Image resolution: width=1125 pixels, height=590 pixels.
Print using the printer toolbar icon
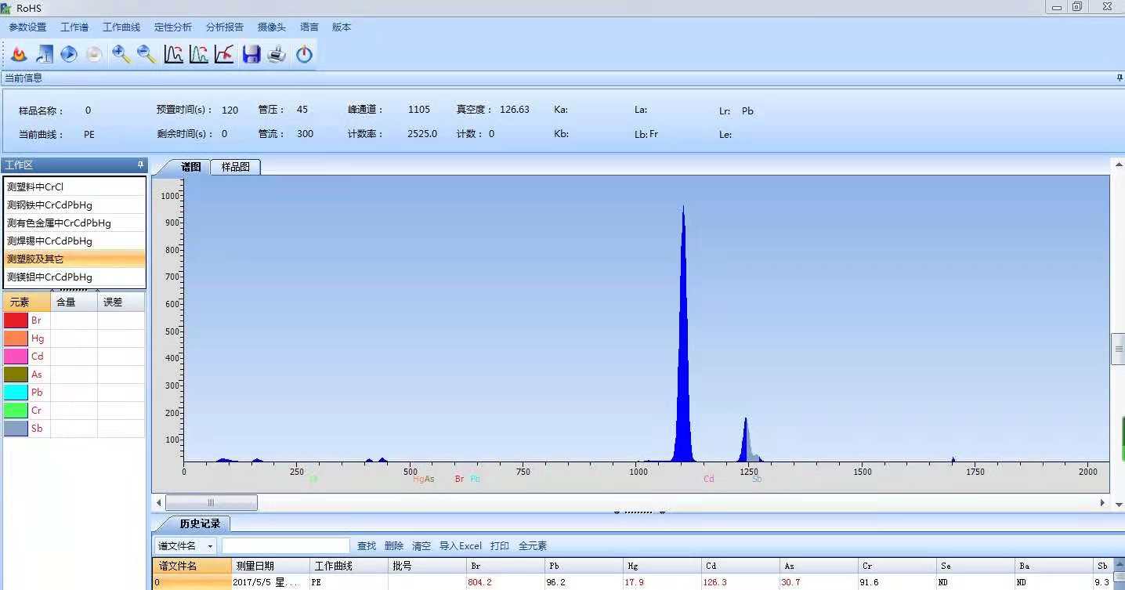pos(277,54)
